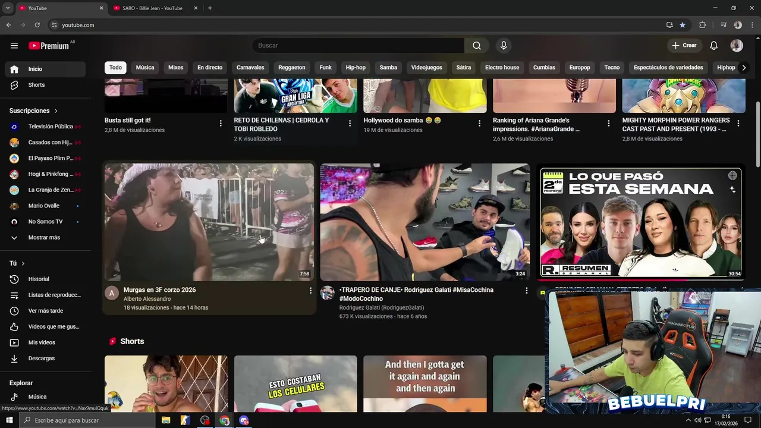The image size is (761, 428).
Task: Reload the page
Action: 37,25
